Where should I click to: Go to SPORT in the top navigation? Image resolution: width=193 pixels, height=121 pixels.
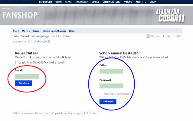click(69, 2)
